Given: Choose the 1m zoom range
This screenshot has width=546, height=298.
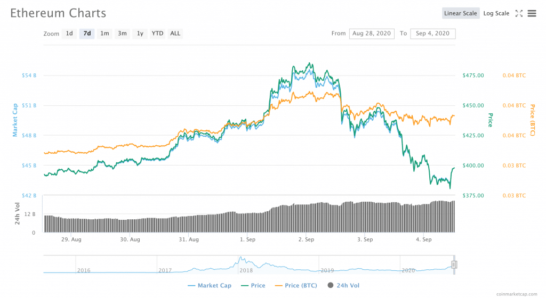Looking at the screenshot, I should (105, 34).
